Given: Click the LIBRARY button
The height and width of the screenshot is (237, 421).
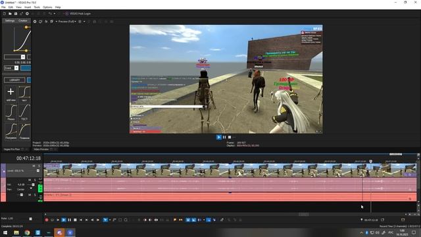Looking at the screenshot, I should pyautogui.click(x=14, y=80).
